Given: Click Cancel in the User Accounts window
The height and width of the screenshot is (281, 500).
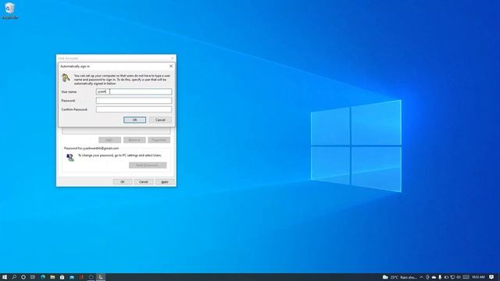Looking at the screenshot, I should [x=144, y=182].
